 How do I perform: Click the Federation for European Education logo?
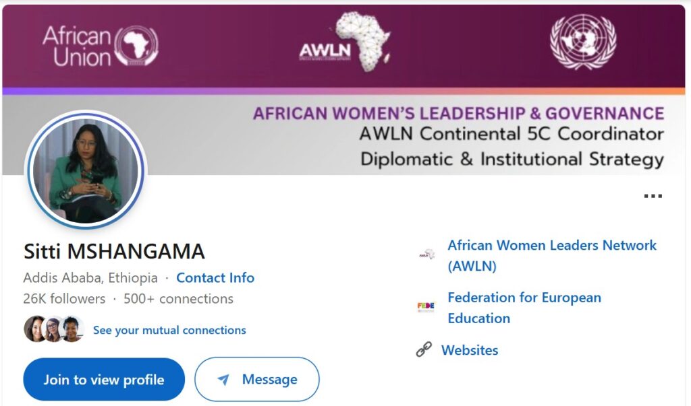pyautogui.click(x=426, y=306)
